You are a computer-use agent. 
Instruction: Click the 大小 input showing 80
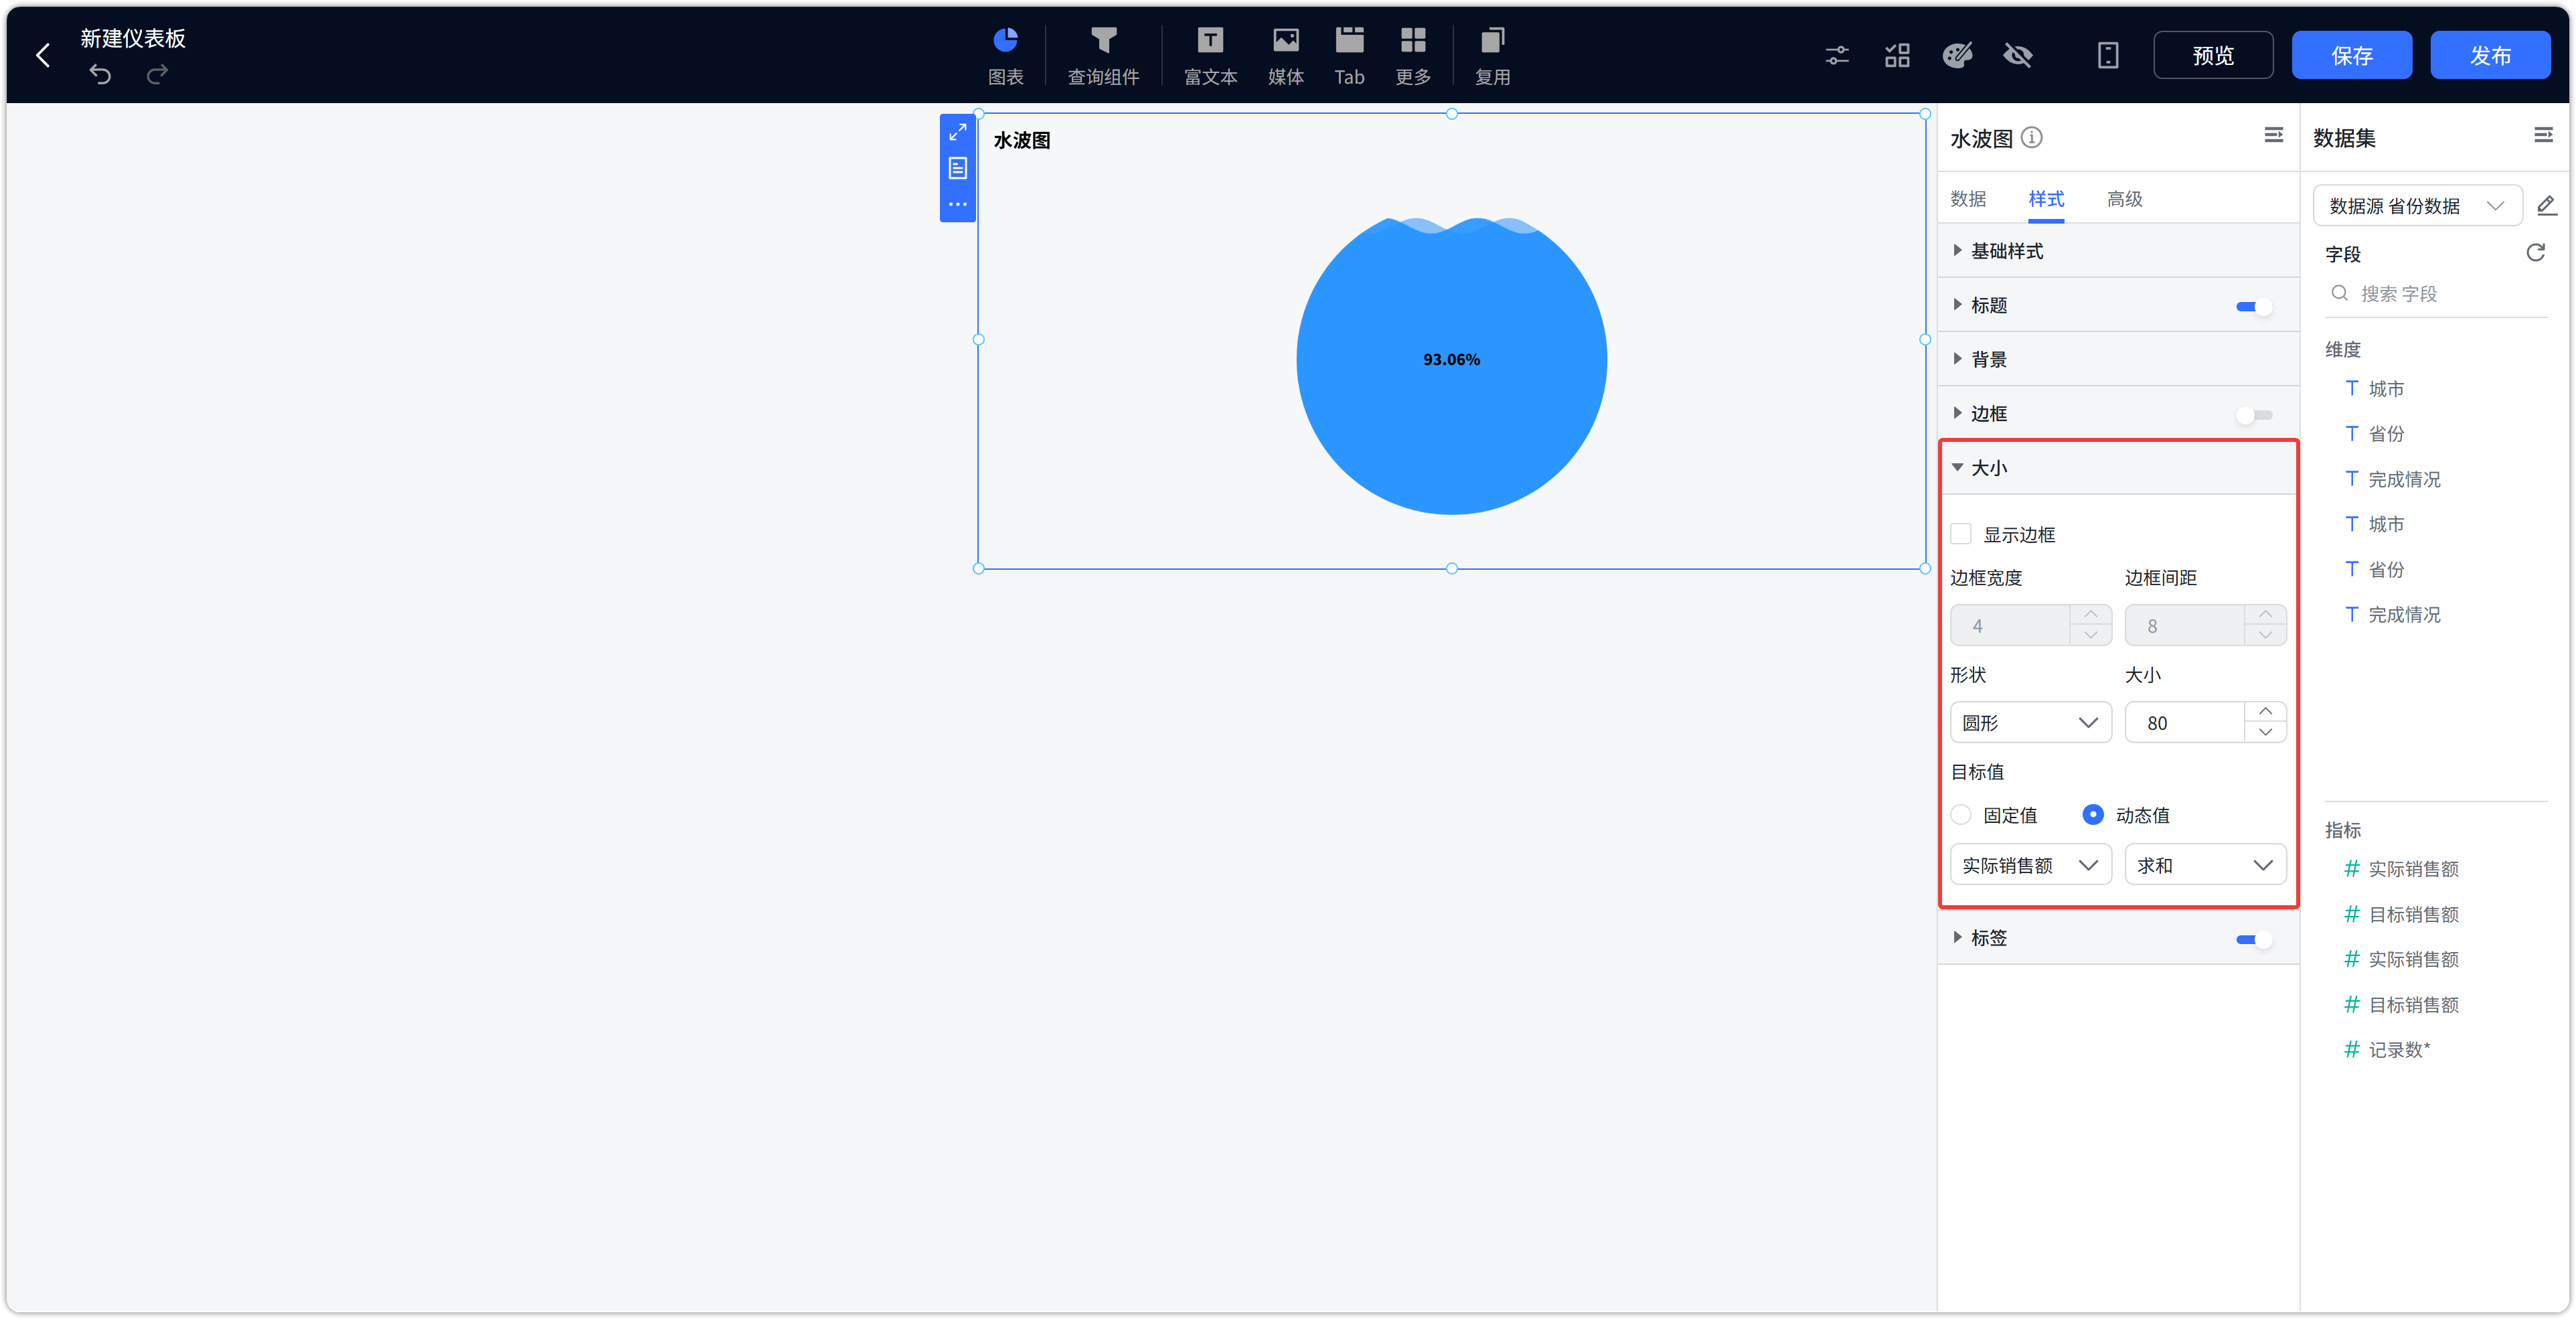click(2185, 723)
